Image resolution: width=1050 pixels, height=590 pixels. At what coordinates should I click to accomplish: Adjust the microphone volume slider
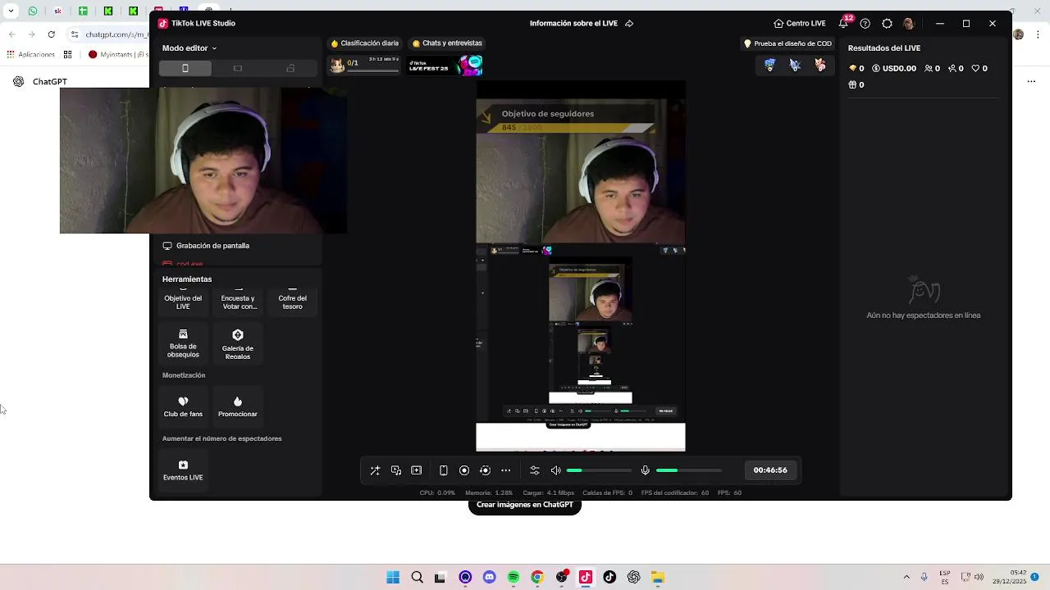tap(689, 470)
